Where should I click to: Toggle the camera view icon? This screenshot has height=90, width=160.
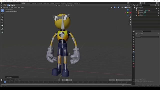click(130, 22)
